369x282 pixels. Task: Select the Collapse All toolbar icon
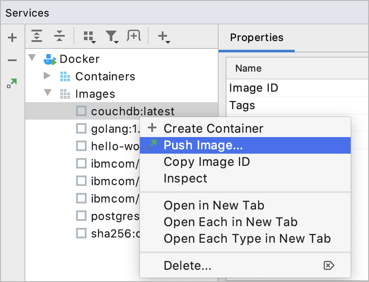coord(60,37)
